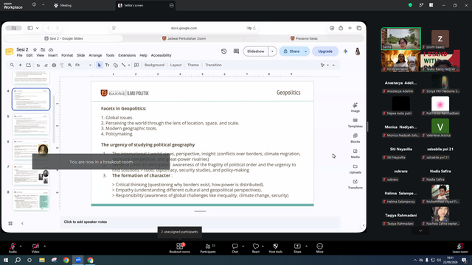Viewport: 472px width, 265px height.
Task: Click the Slideshow button
Action: 256,52
